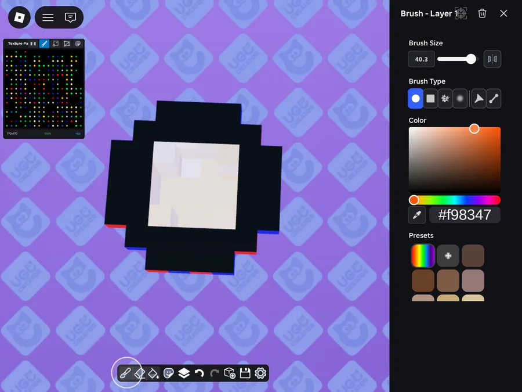Open the hamburger menu
522x392 pixels.
pos(48,17)
